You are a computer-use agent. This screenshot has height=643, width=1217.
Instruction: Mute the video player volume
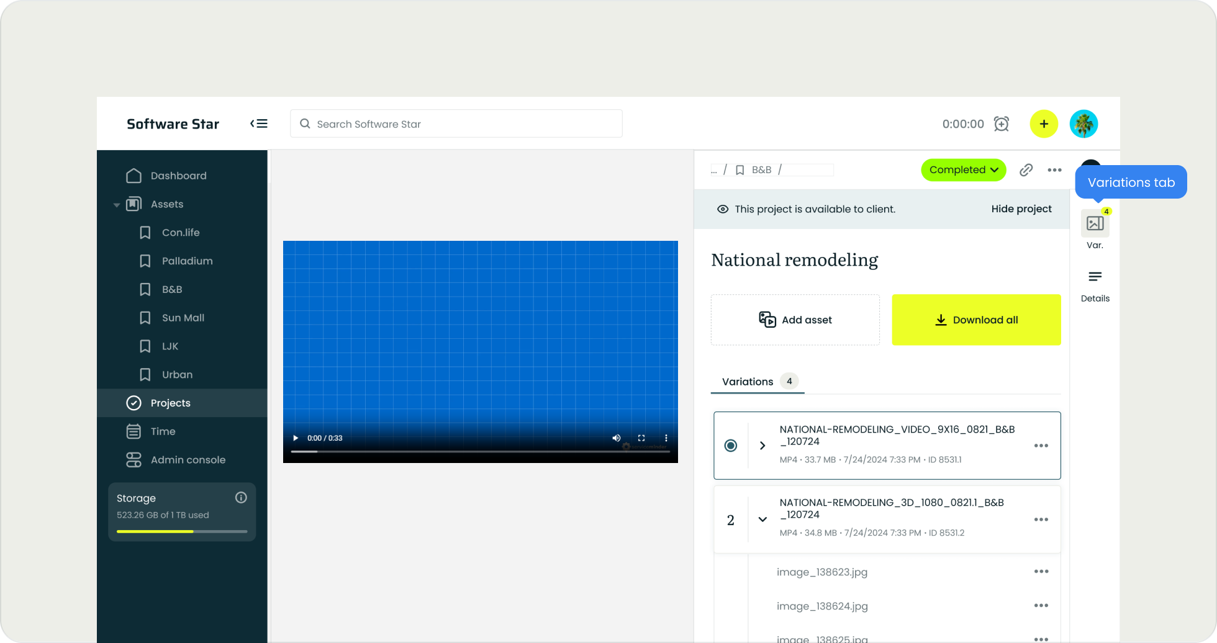click(616, 438)
